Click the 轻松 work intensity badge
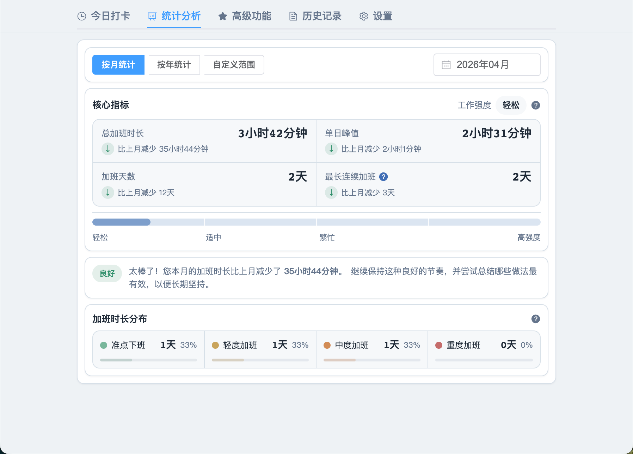Viewport: 633px width, 454px height. pyautogui.click(x=511, y=105)
